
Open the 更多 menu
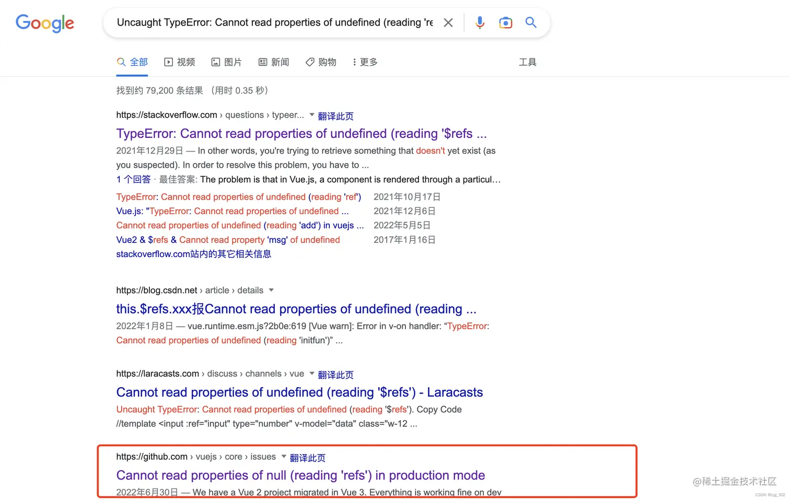(x=365, y=62)
